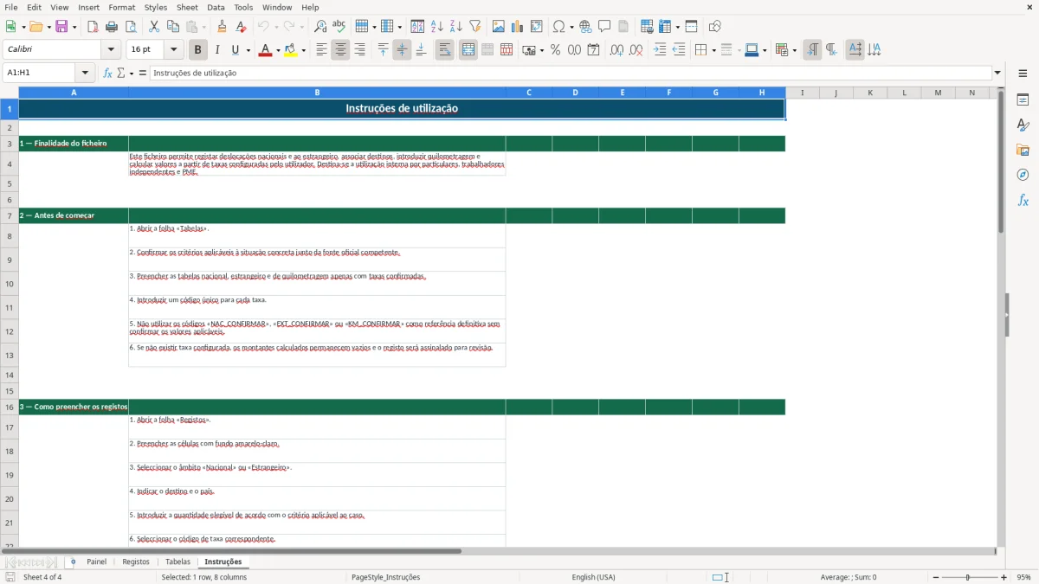The width and height of the screenshot is (1039, 584).
Task: Cut the selection with scissors icon
Action: tap(154, 27)
